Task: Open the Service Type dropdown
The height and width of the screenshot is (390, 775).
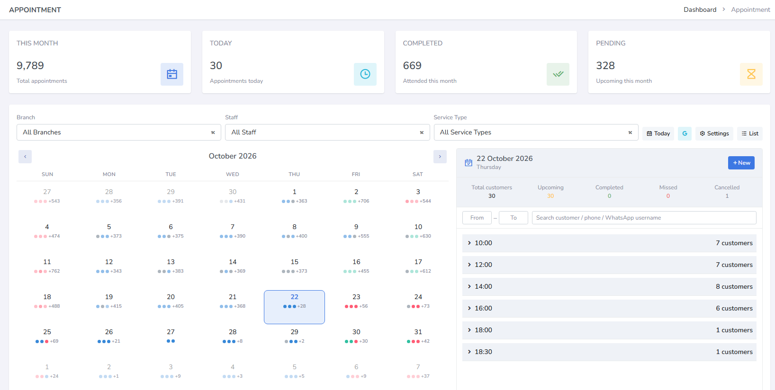Action: point(536,133)
